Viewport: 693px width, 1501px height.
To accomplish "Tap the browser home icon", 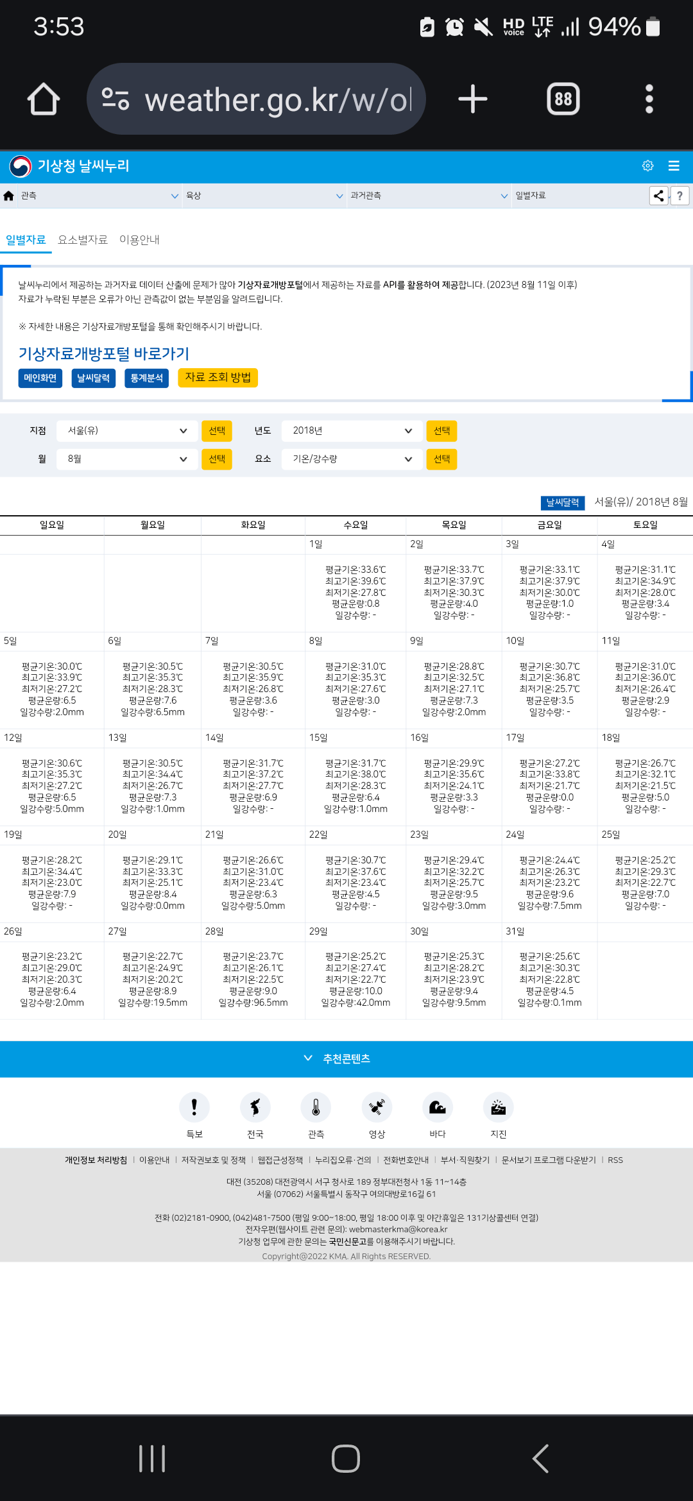I will click(44, 99).
